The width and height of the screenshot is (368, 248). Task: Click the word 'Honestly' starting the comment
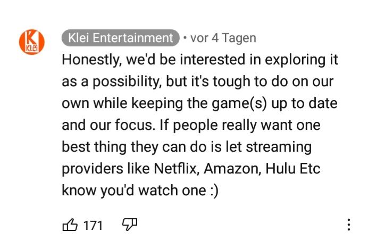(91, 60)
